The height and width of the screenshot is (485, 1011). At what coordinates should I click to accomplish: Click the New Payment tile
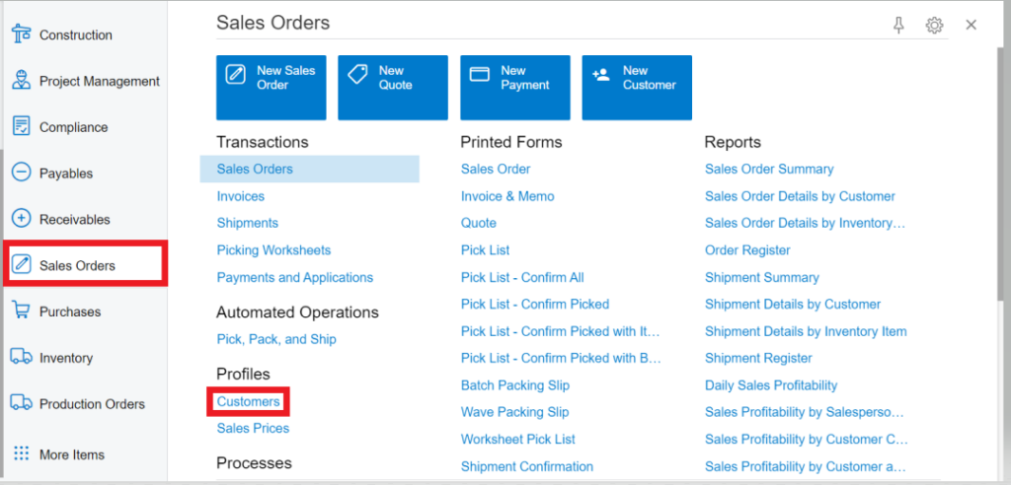coord(514,88)
